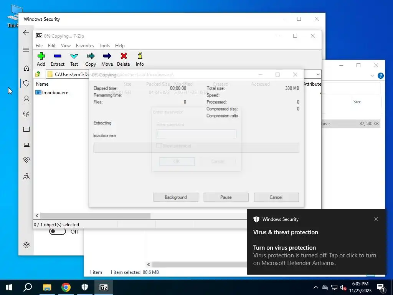Click the 7-Zip horizontal scrollbar thumb
Viewport: 393px width, 295px height.
(x=95, y=216)
